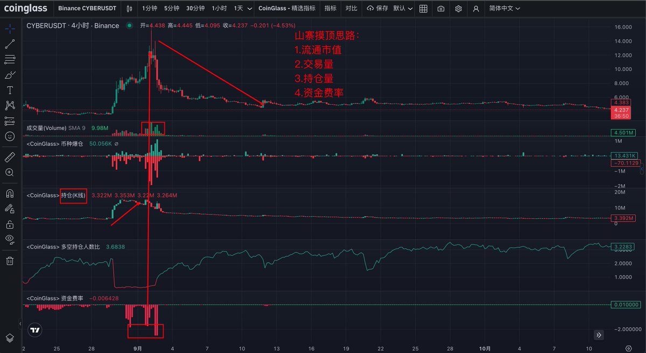Select the trend line drawing tool

pos(10,44)
